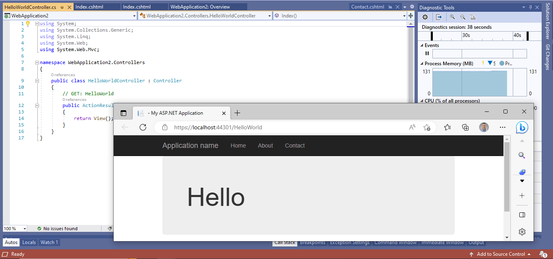Image resolution: width=553 pixels, height=259 pixels.
Task: Open the Git Changes side tab
Action: pyautogui.click(x=547, y=57)
